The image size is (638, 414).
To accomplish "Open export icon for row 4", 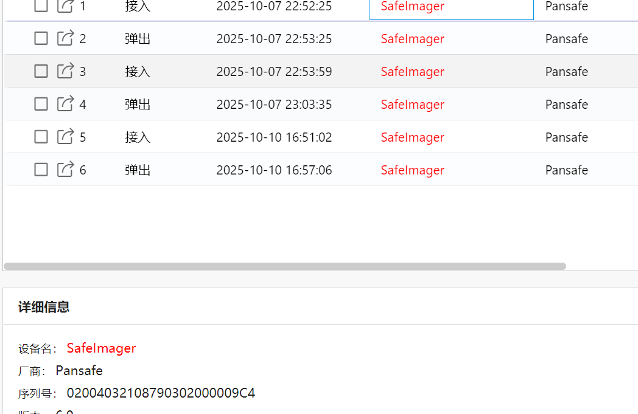I will (65, 103).
